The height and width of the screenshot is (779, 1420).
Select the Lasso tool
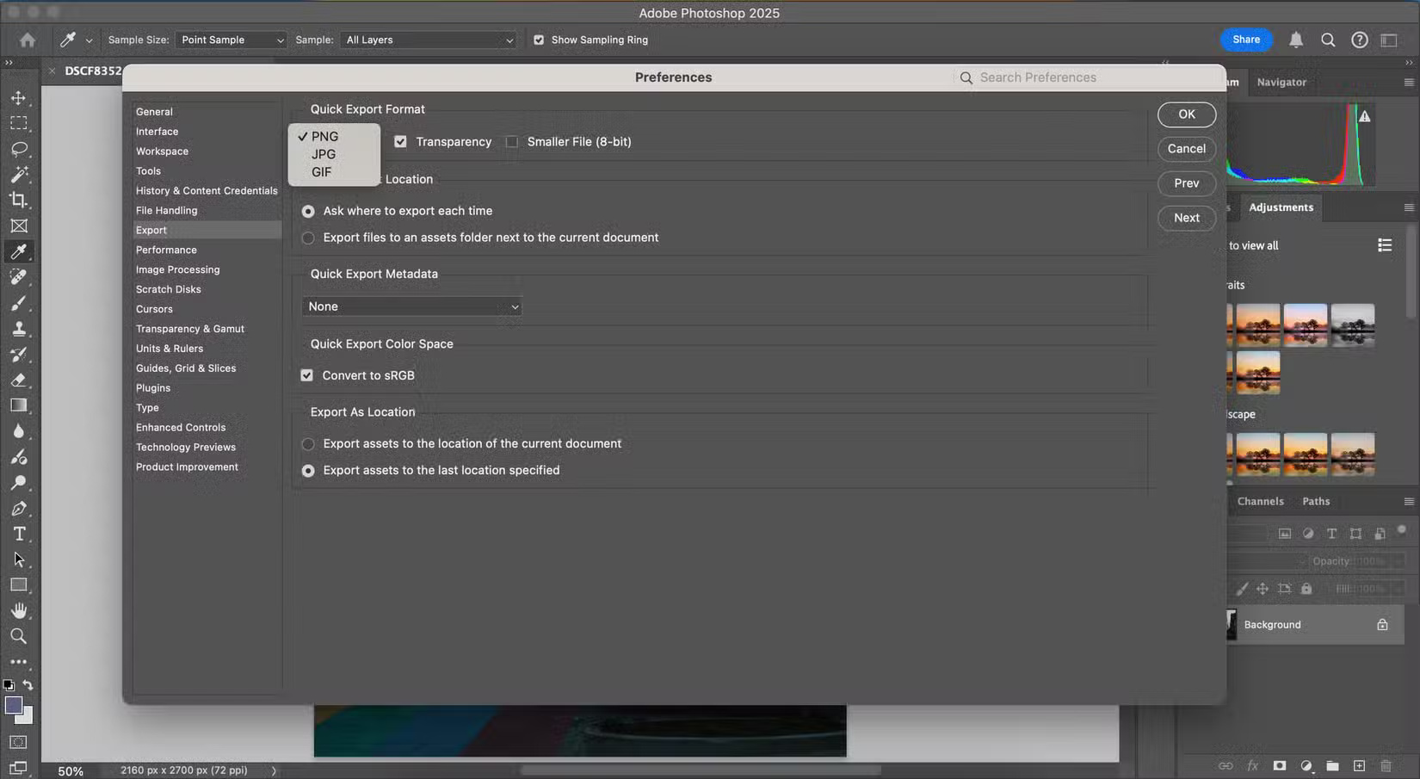tap(20, 149)
